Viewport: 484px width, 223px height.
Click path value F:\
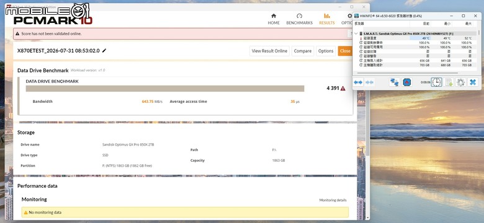(274, 150)
